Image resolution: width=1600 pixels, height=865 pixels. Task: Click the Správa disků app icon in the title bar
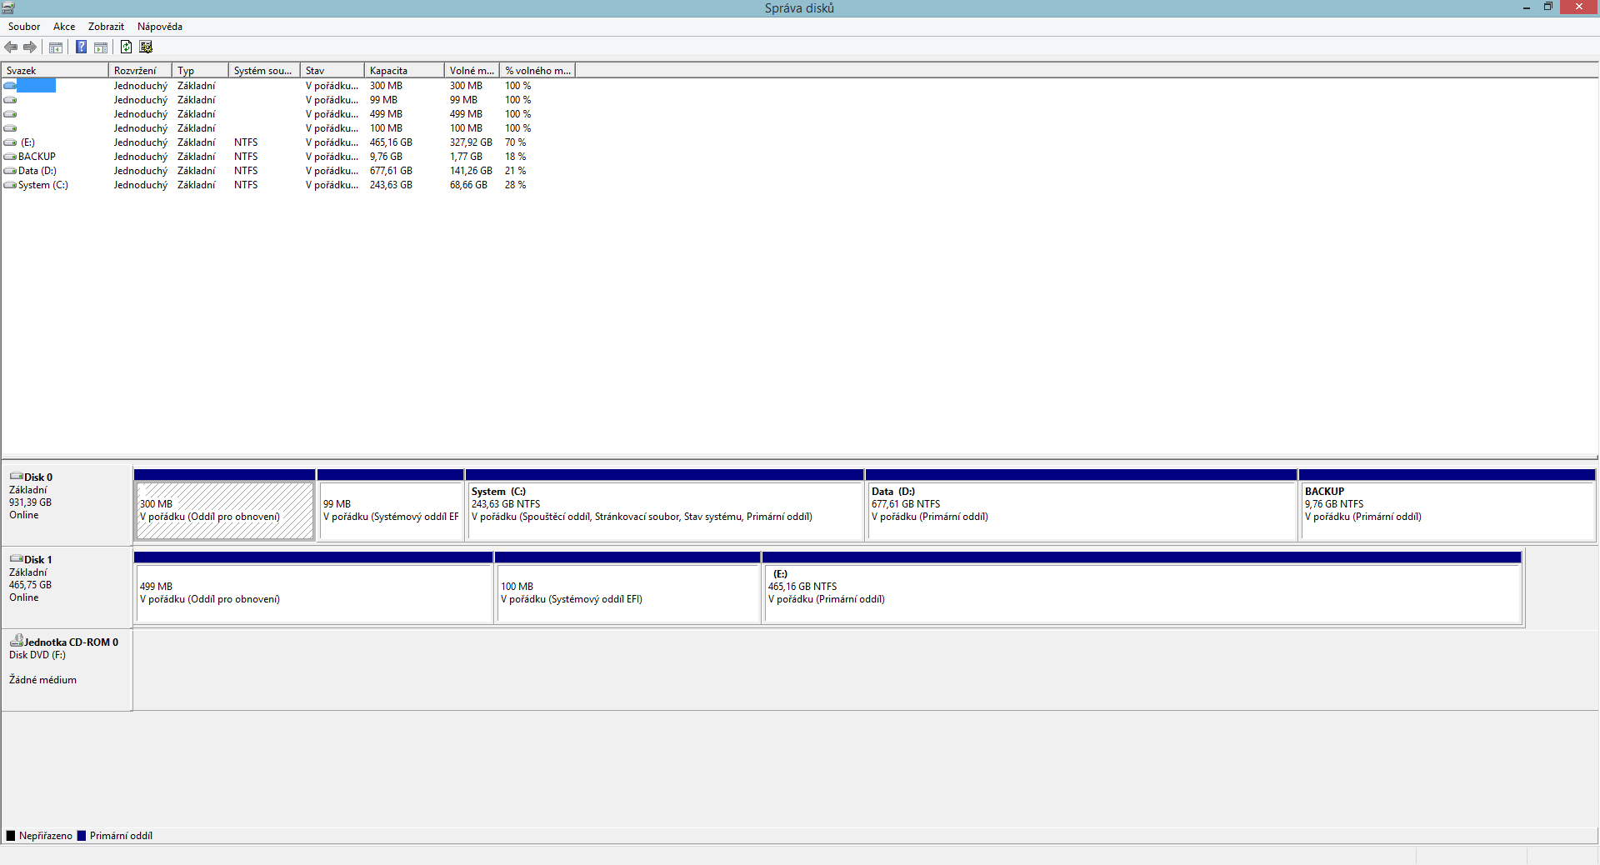point(8,7)
